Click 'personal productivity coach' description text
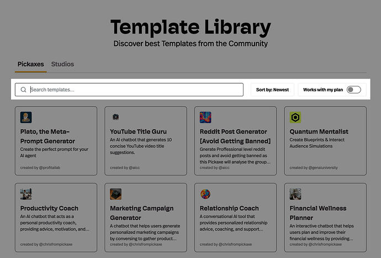 55,223
